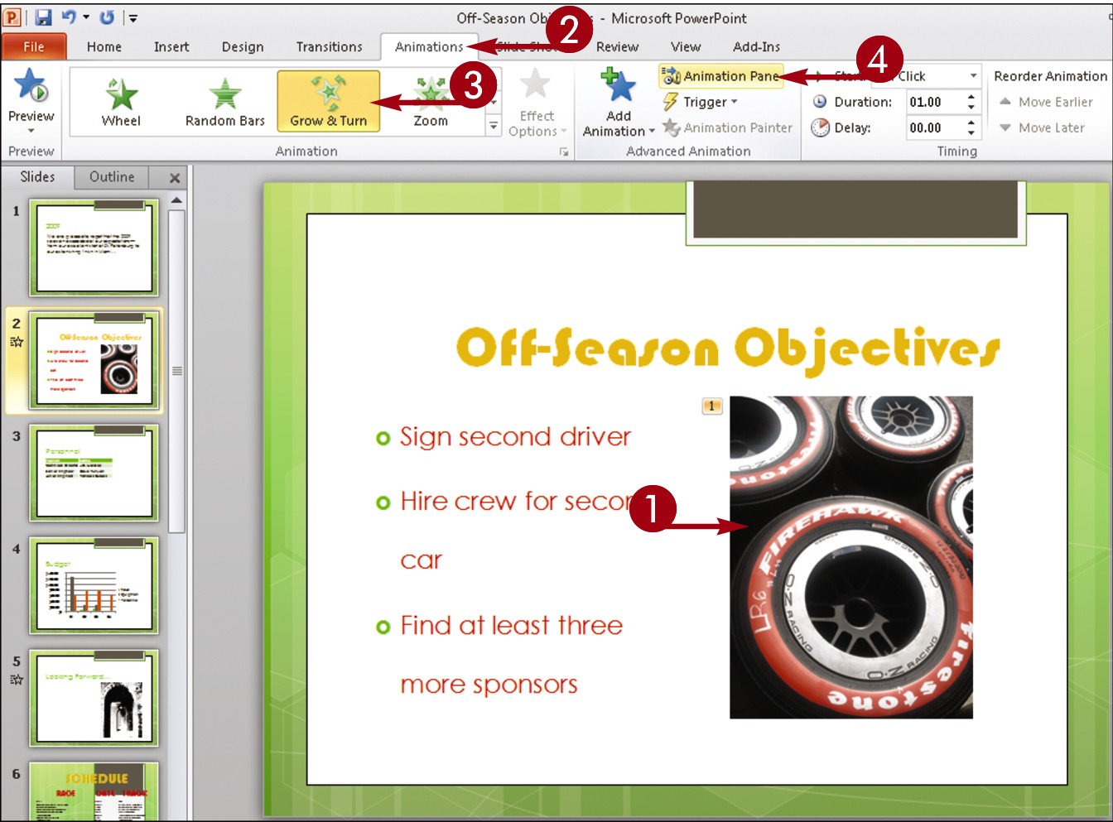1113x822 pixels.
Task: Select the Grow & Turn animation
Action: (329, 102)
